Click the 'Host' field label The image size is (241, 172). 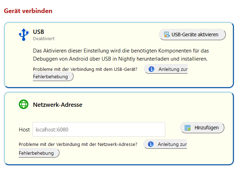[x=24, y=130]
